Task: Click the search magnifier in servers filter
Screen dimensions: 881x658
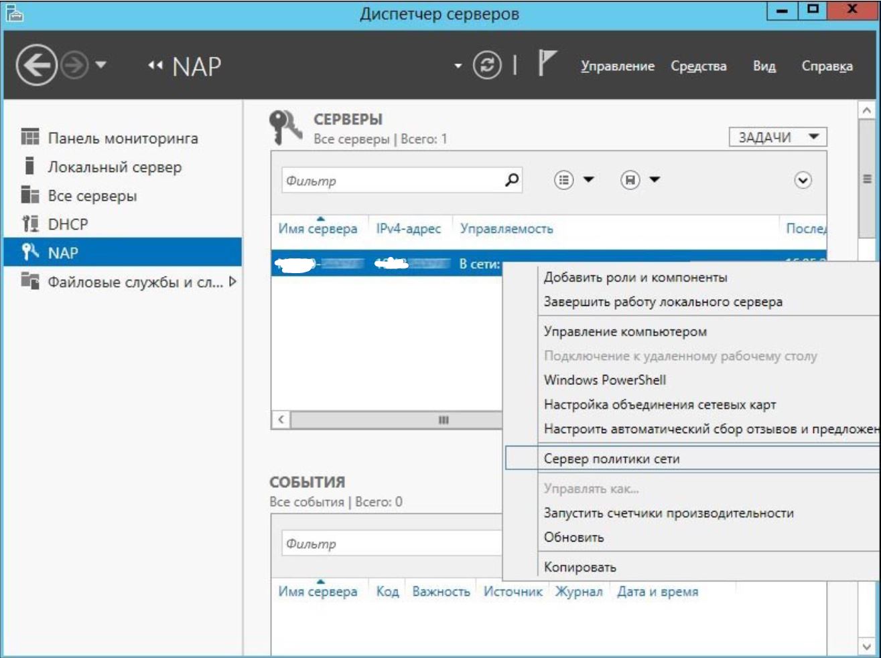Action: pos(512,180)
